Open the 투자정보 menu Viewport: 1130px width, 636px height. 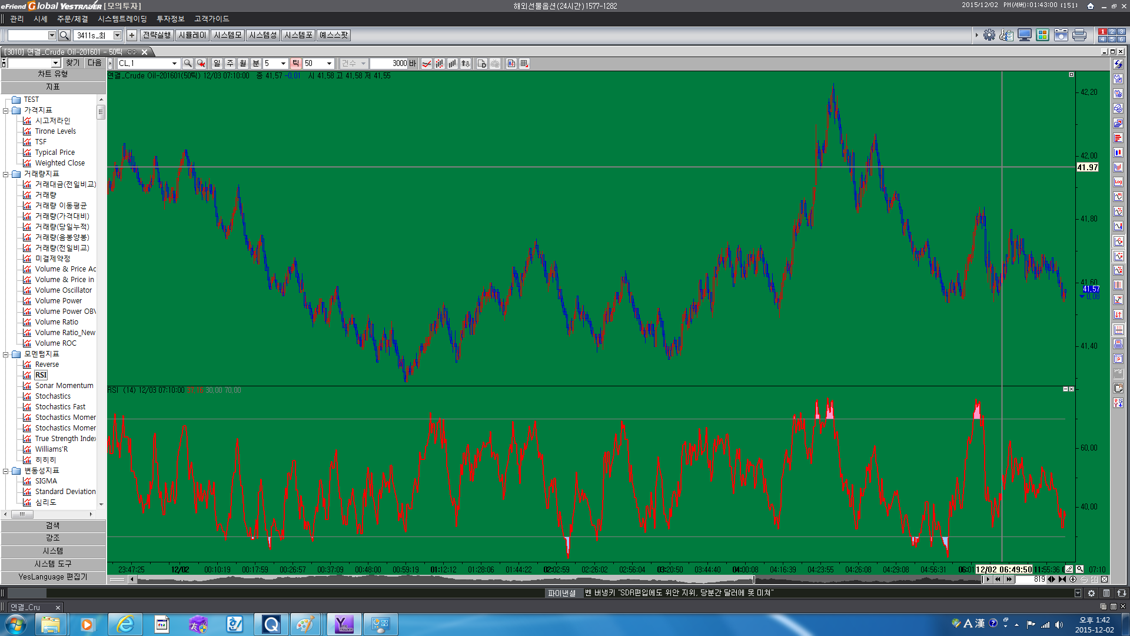point(170,19)
